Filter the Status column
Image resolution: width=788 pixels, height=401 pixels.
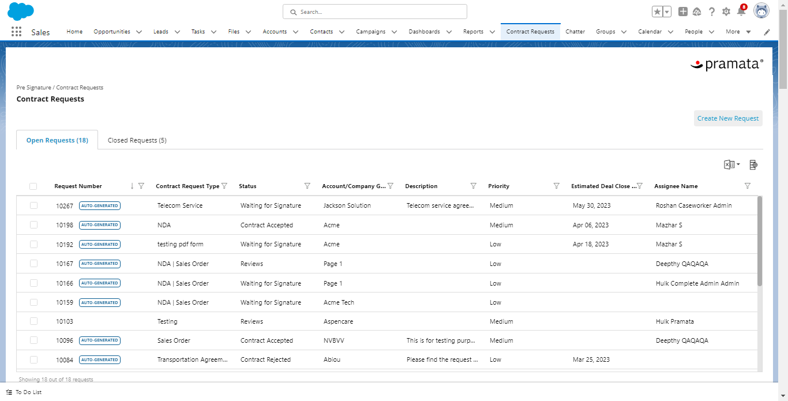(307, 186)
